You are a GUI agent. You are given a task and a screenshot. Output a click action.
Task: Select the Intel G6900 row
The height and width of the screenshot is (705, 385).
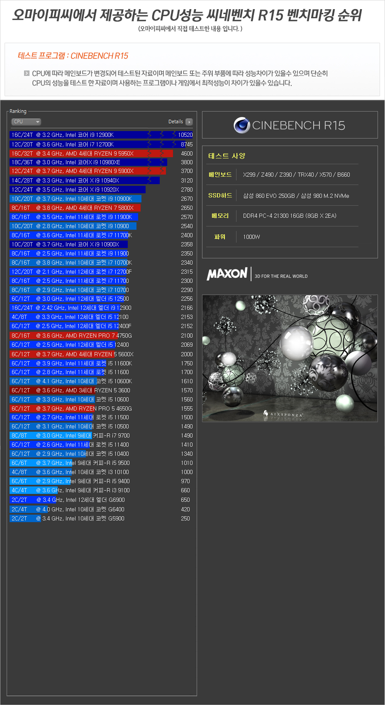click(x=101, y=500)
